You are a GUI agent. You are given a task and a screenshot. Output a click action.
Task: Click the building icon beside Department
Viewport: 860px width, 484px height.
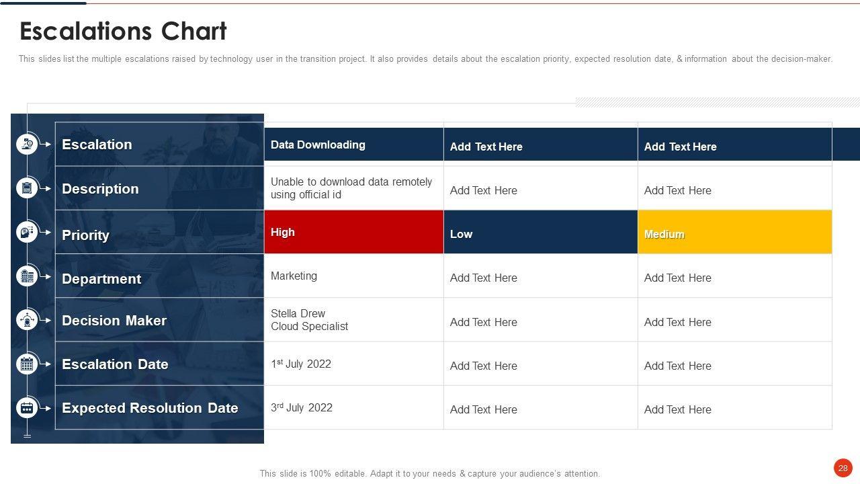point(27,276)
